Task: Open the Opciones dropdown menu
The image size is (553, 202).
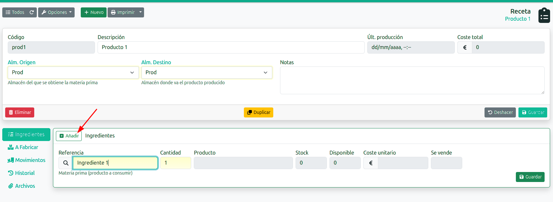Action: (56, 12)
